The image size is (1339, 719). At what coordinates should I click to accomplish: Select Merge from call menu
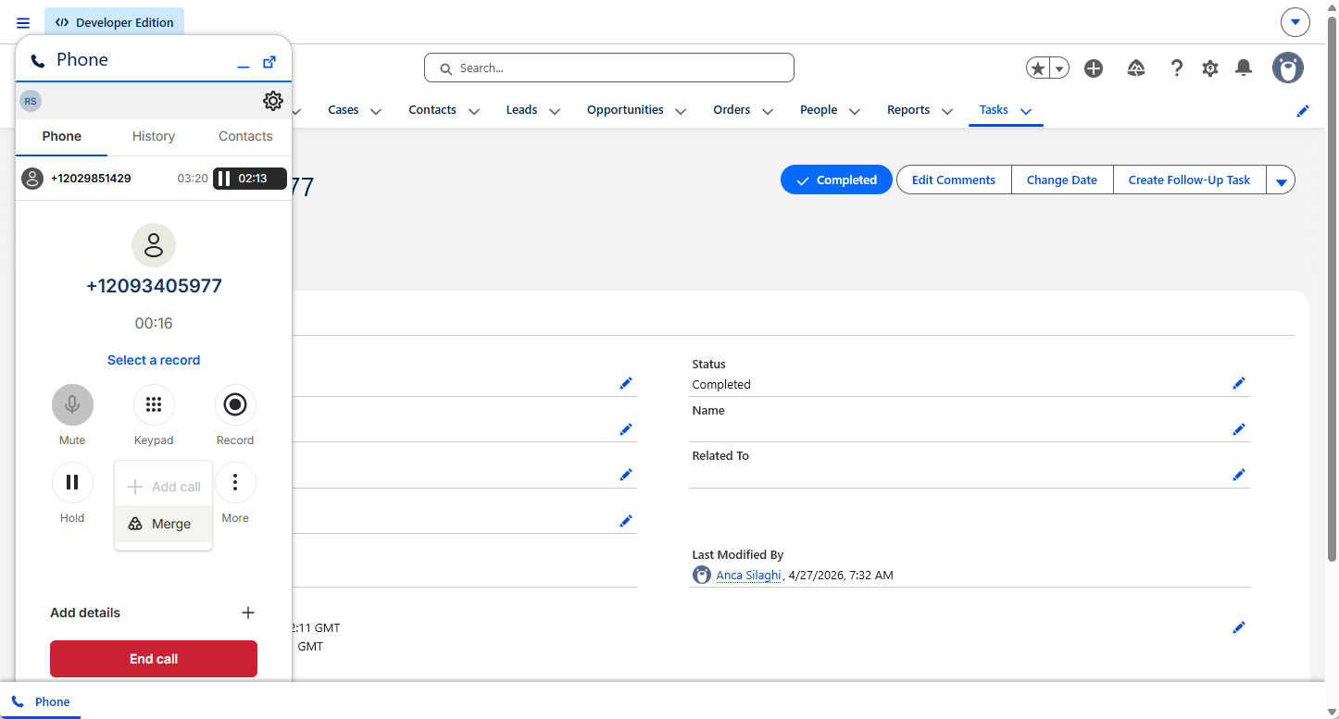(x=163, y=524)
